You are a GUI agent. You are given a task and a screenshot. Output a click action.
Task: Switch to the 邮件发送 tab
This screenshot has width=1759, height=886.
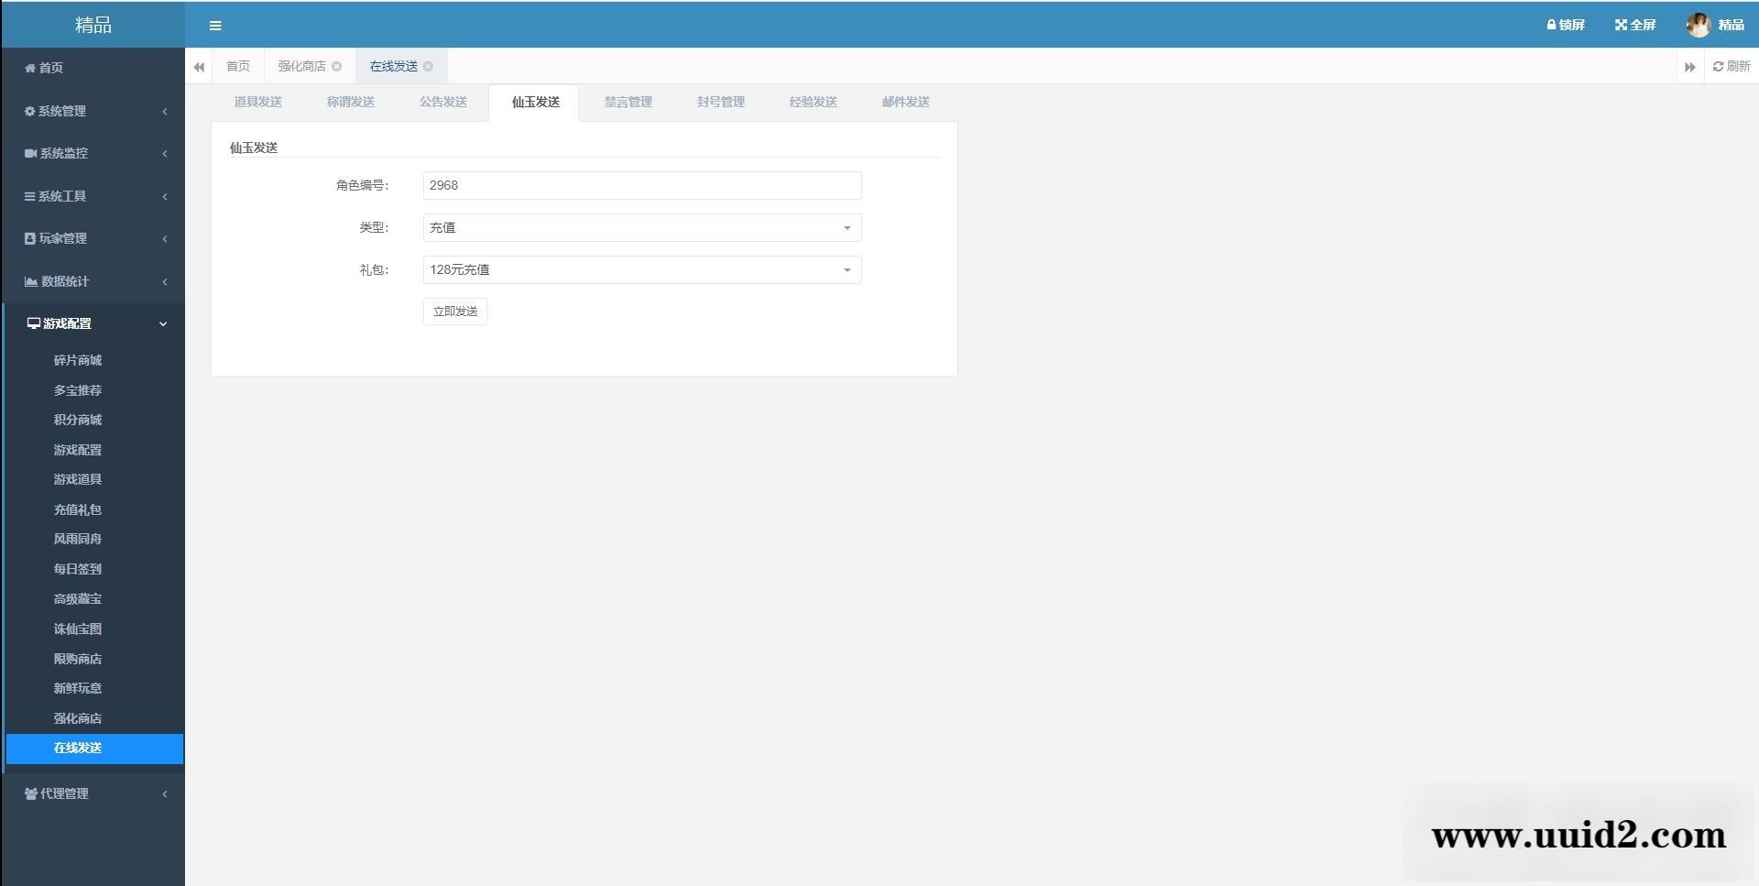pyautogui.click(x=905, y=102)
